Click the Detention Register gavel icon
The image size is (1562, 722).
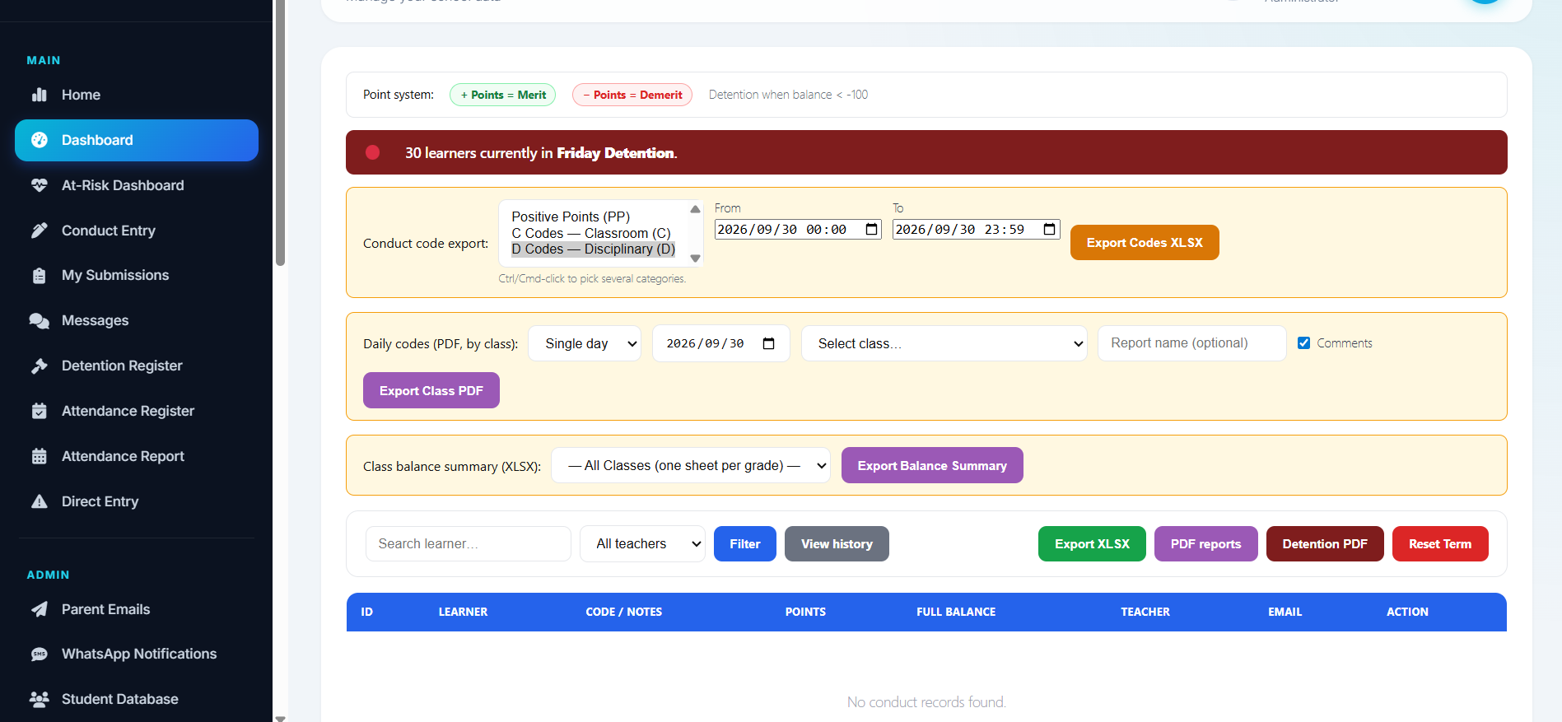(x=39, y=366)
